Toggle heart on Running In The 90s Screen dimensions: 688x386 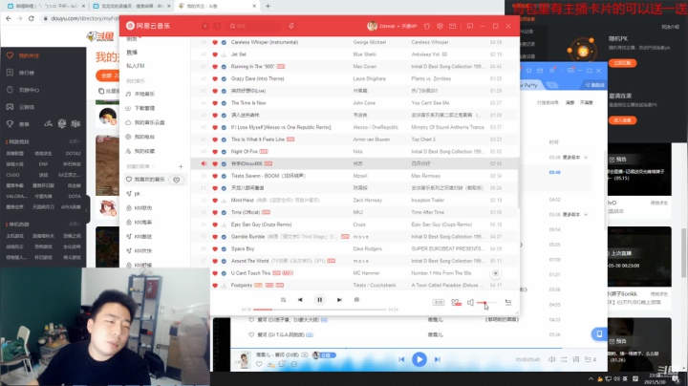[215, 67]
